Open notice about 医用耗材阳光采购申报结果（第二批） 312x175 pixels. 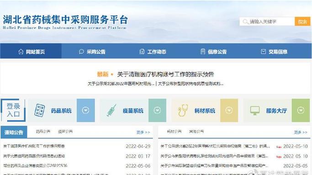[x=215, y=146]
